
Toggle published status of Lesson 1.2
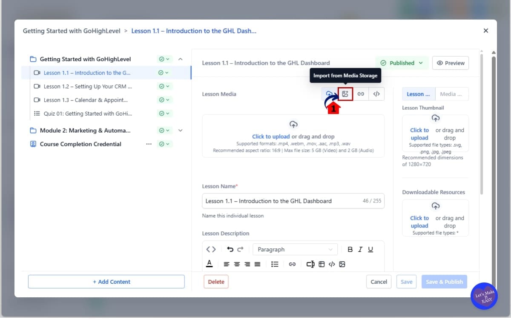(x=164, y=86)
